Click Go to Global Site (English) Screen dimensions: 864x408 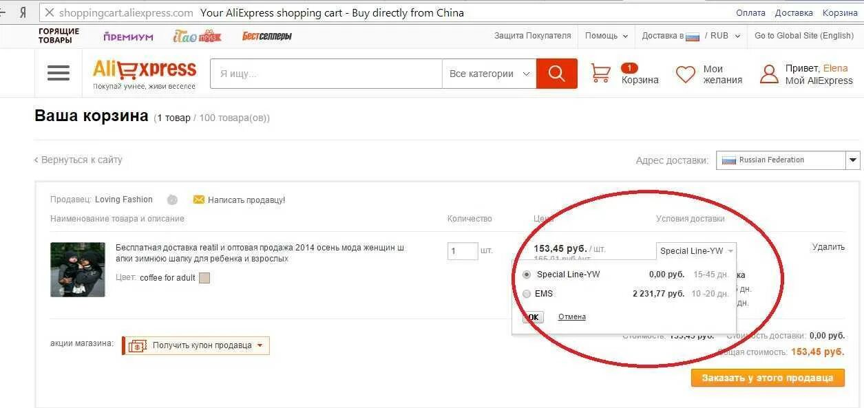click(804, 36)
